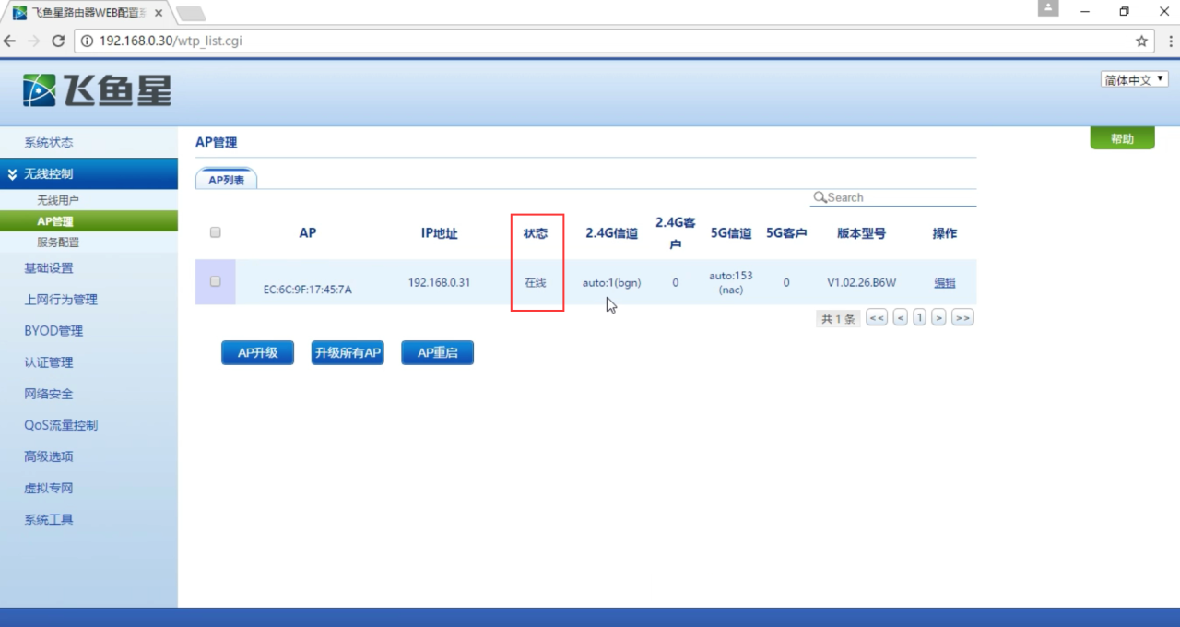
Task: Click the 操作 column header
Action: (x=945, y=233)
